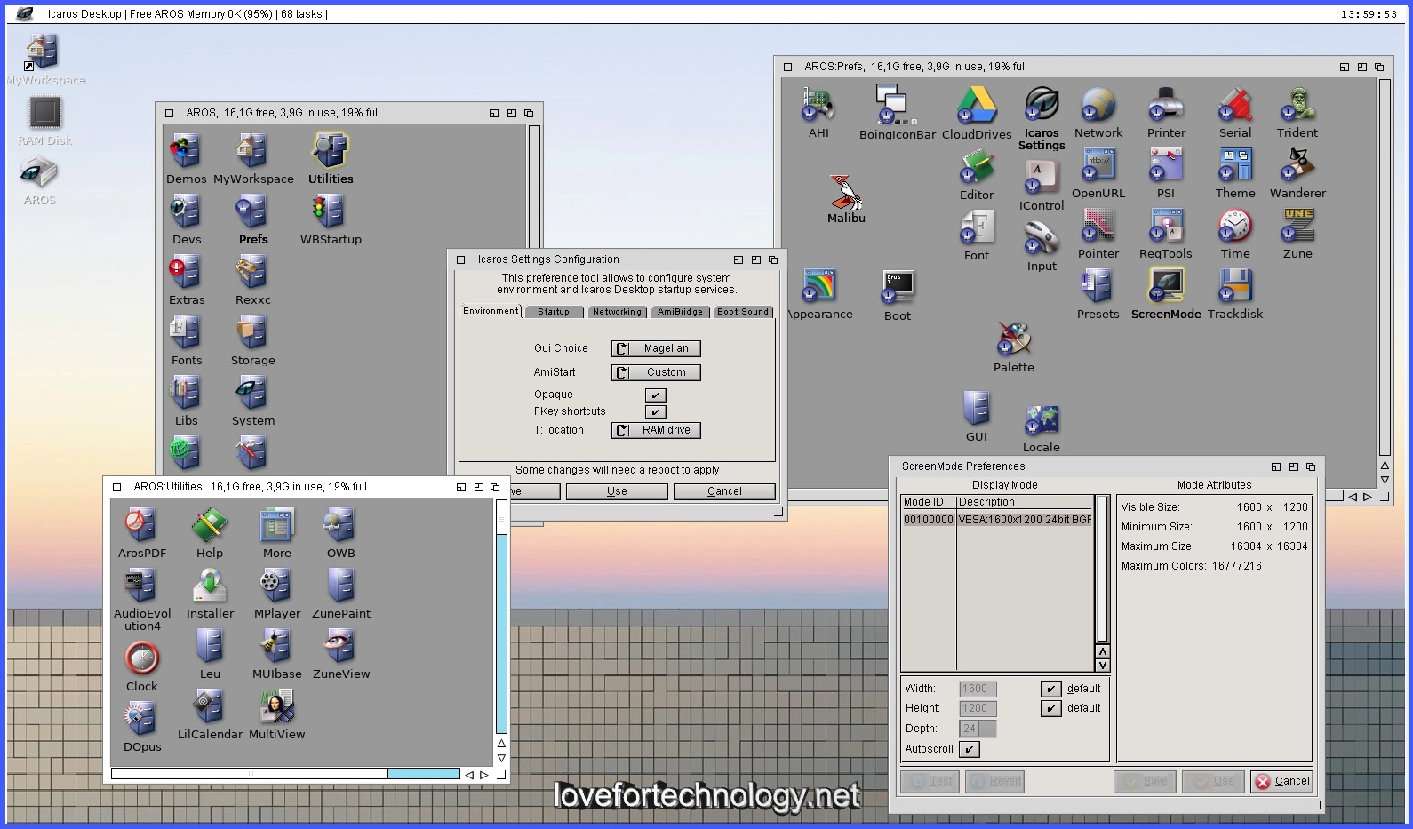Click the ScreenMode Width input field

(x=978, y=689)
